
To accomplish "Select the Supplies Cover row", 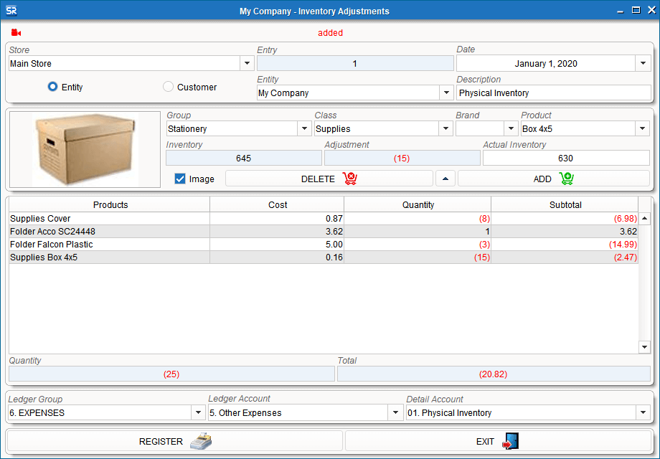I will [x=324, y=218].
